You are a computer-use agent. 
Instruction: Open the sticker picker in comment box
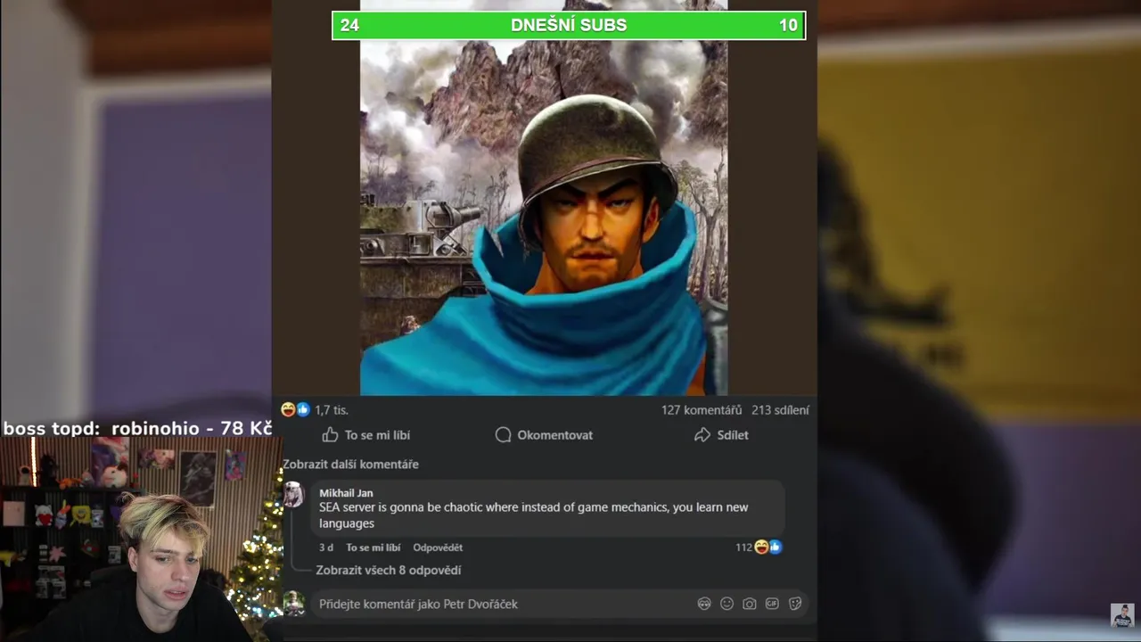coord(795,604)
